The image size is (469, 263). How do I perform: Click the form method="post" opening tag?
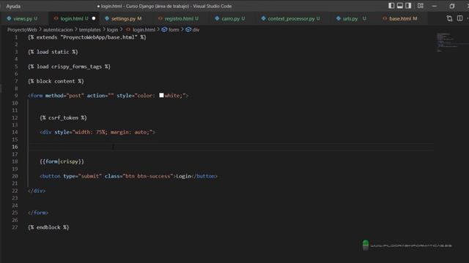(108, 96)
